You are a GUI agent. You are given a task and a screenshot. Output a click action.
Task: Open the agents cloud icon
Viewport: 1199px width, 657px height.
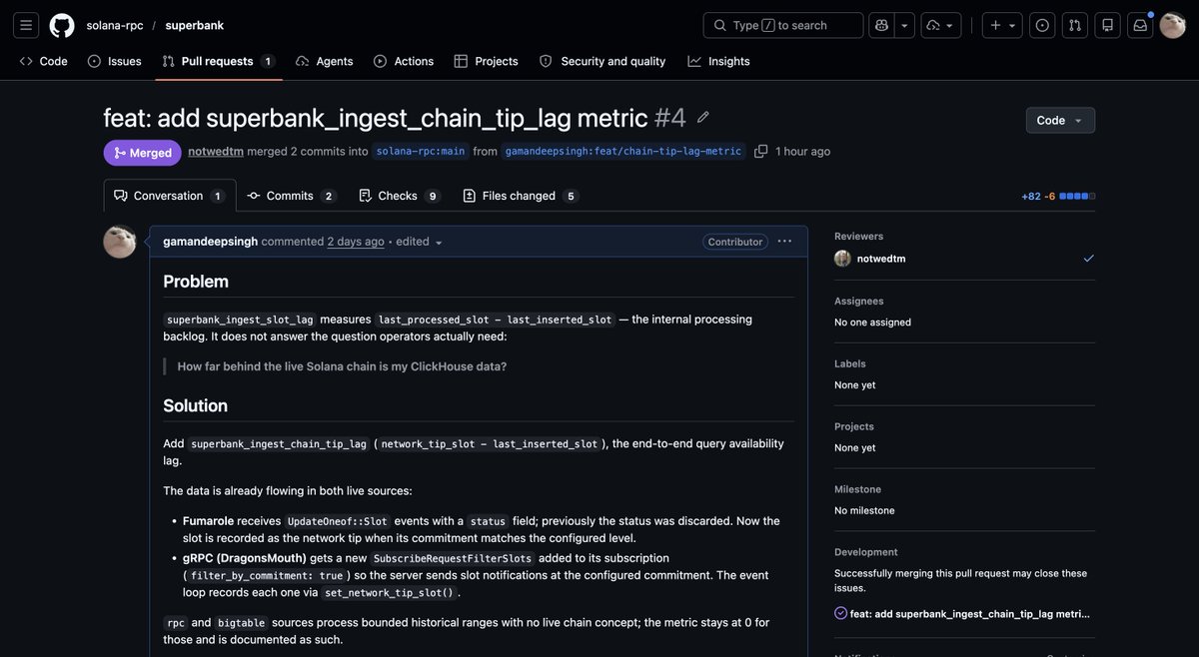coord(940,25)
